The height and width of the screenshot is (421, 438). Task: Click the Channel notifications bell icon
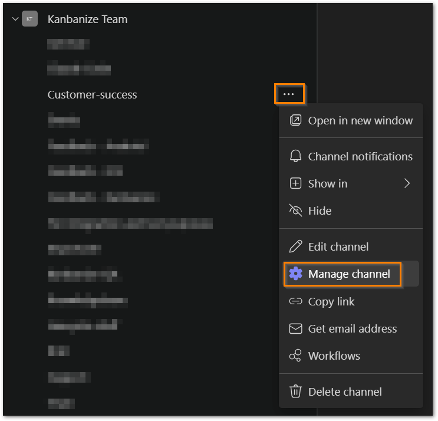coord(295,156)
